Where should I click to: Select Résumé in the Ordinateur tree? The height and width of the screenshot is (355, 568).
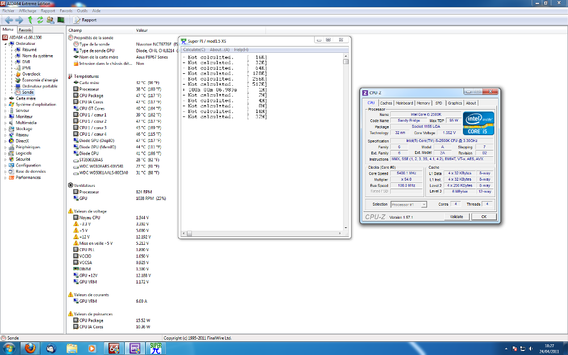tap(29, 49)
